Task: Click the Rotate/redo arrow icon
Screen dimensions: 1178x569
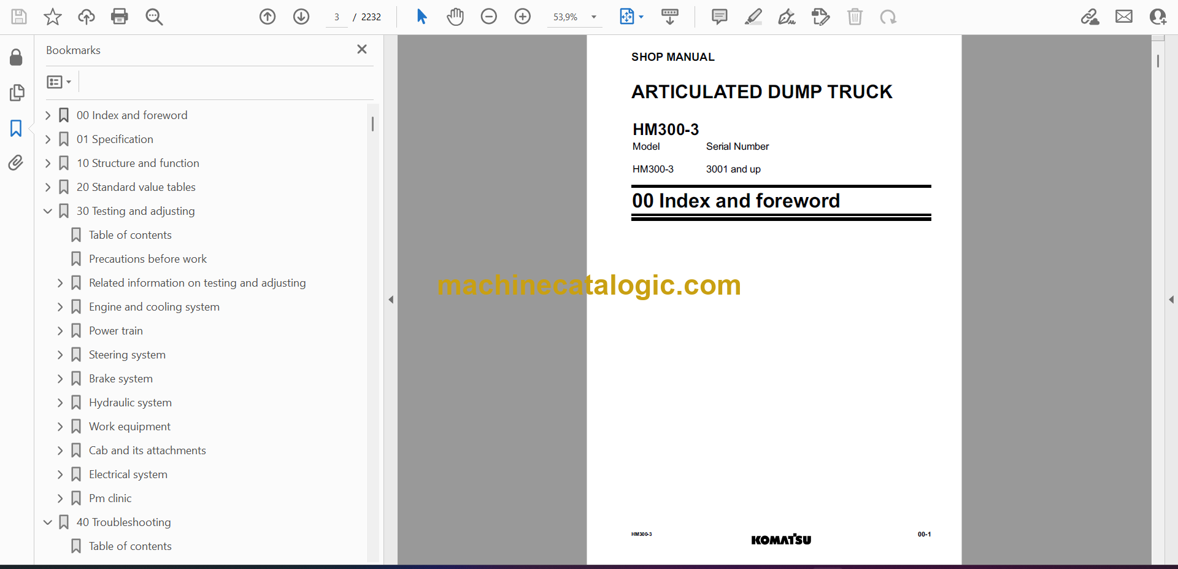Action: [x=888, y=17]
